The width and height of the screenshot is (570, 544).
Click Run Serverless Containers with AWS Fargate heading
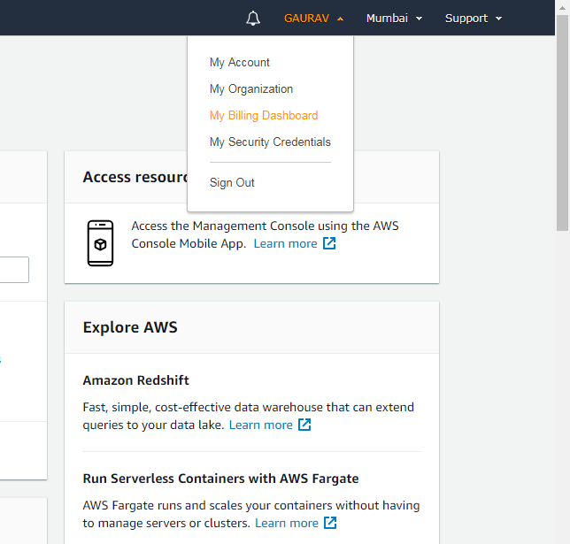[220, 479]
